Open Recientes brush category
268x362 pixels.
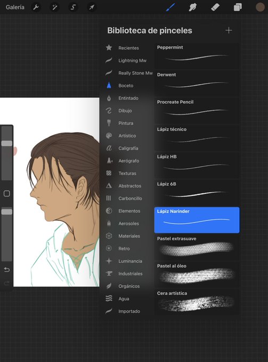click(128, 48)
